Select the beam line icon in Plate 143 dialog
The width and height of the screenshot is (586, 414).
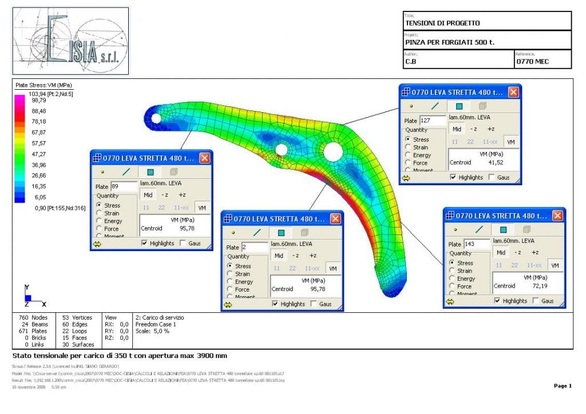tap(479, 229)
